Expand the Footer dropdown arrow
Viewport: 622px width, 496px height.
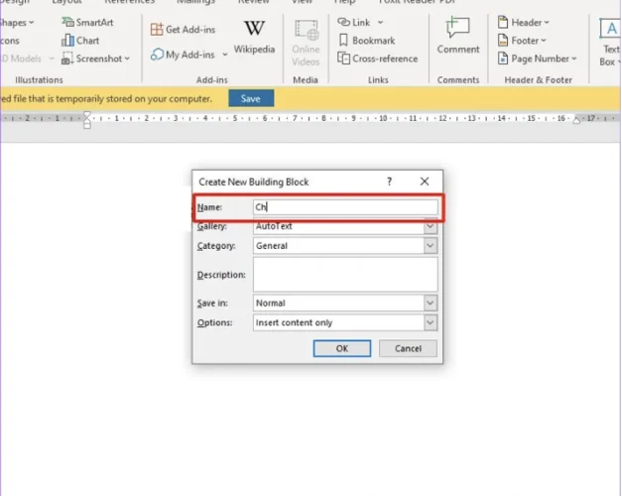[x=543, y=41]
